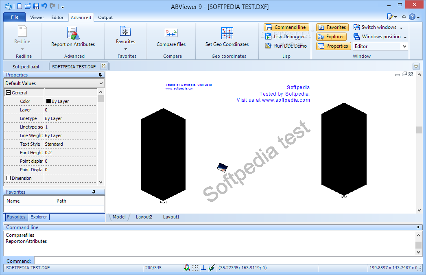Open Set Geo Coordinates

(227, 37)
